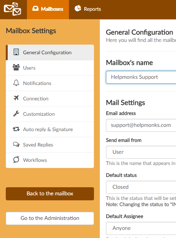The image size is (176, 238).
Task: Open the Default Assignee dropdown
Action: tap(141, 228)
